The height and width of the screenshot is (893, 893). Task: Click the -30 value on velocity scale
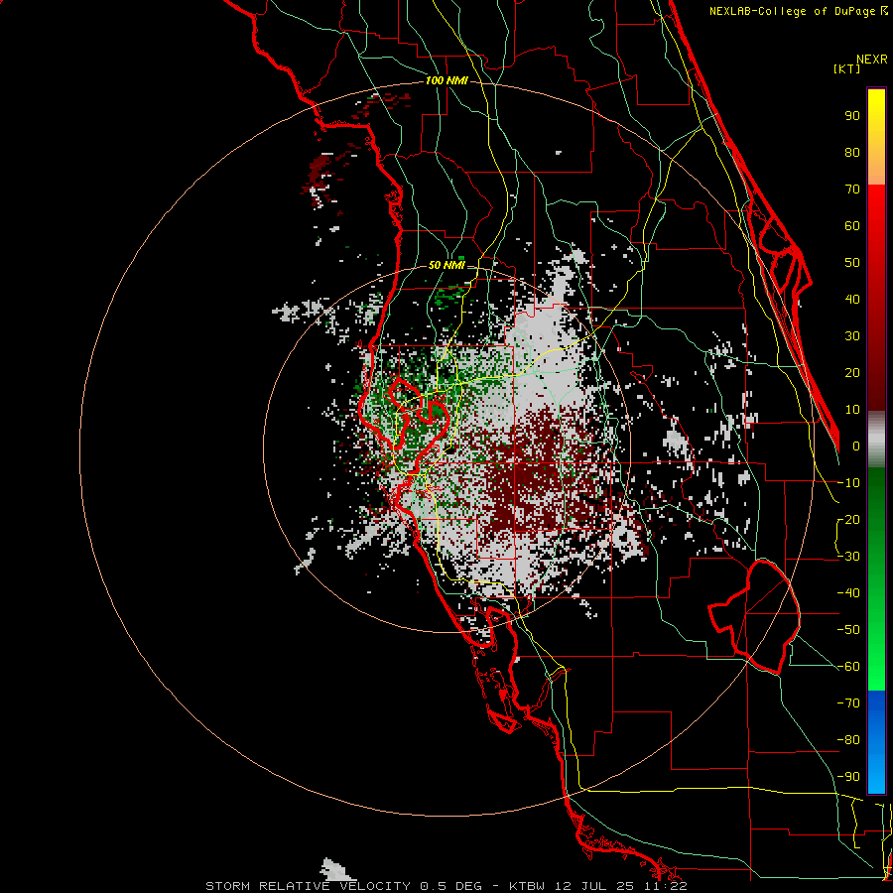pos(848,557)
